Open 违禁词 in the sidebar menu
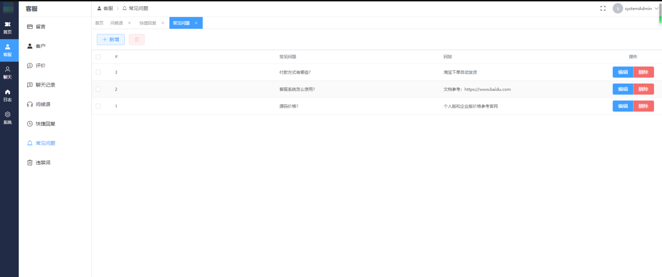Image resolution: width=662 pixels, height=277 pixels. [43, 163]
